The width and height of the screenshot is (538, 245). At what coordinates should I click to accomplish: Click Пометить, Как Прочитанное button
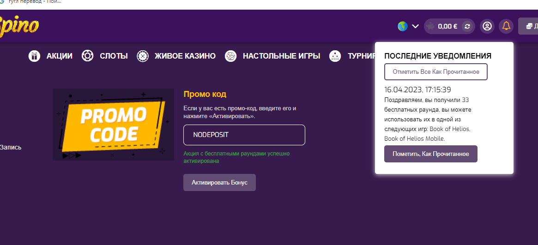click(x=430, y=154)
